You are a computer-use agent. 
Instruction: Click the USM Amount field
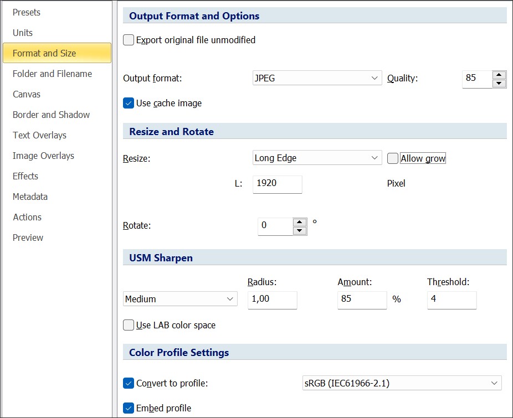click(x=362, y=300)
